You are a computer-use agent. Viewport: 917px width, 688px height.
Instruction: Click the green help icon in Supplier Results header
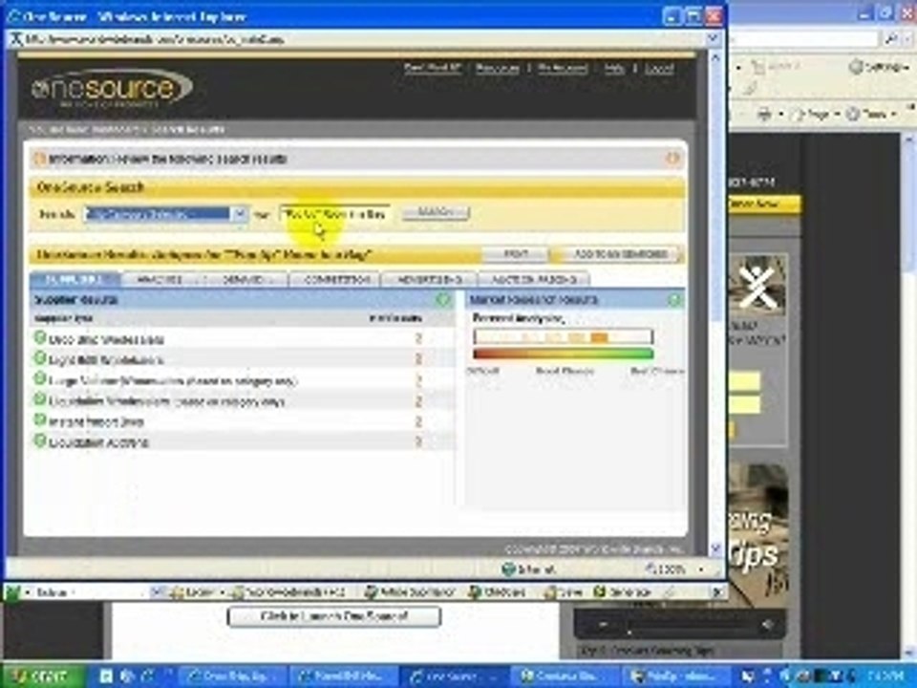(443, 299)
